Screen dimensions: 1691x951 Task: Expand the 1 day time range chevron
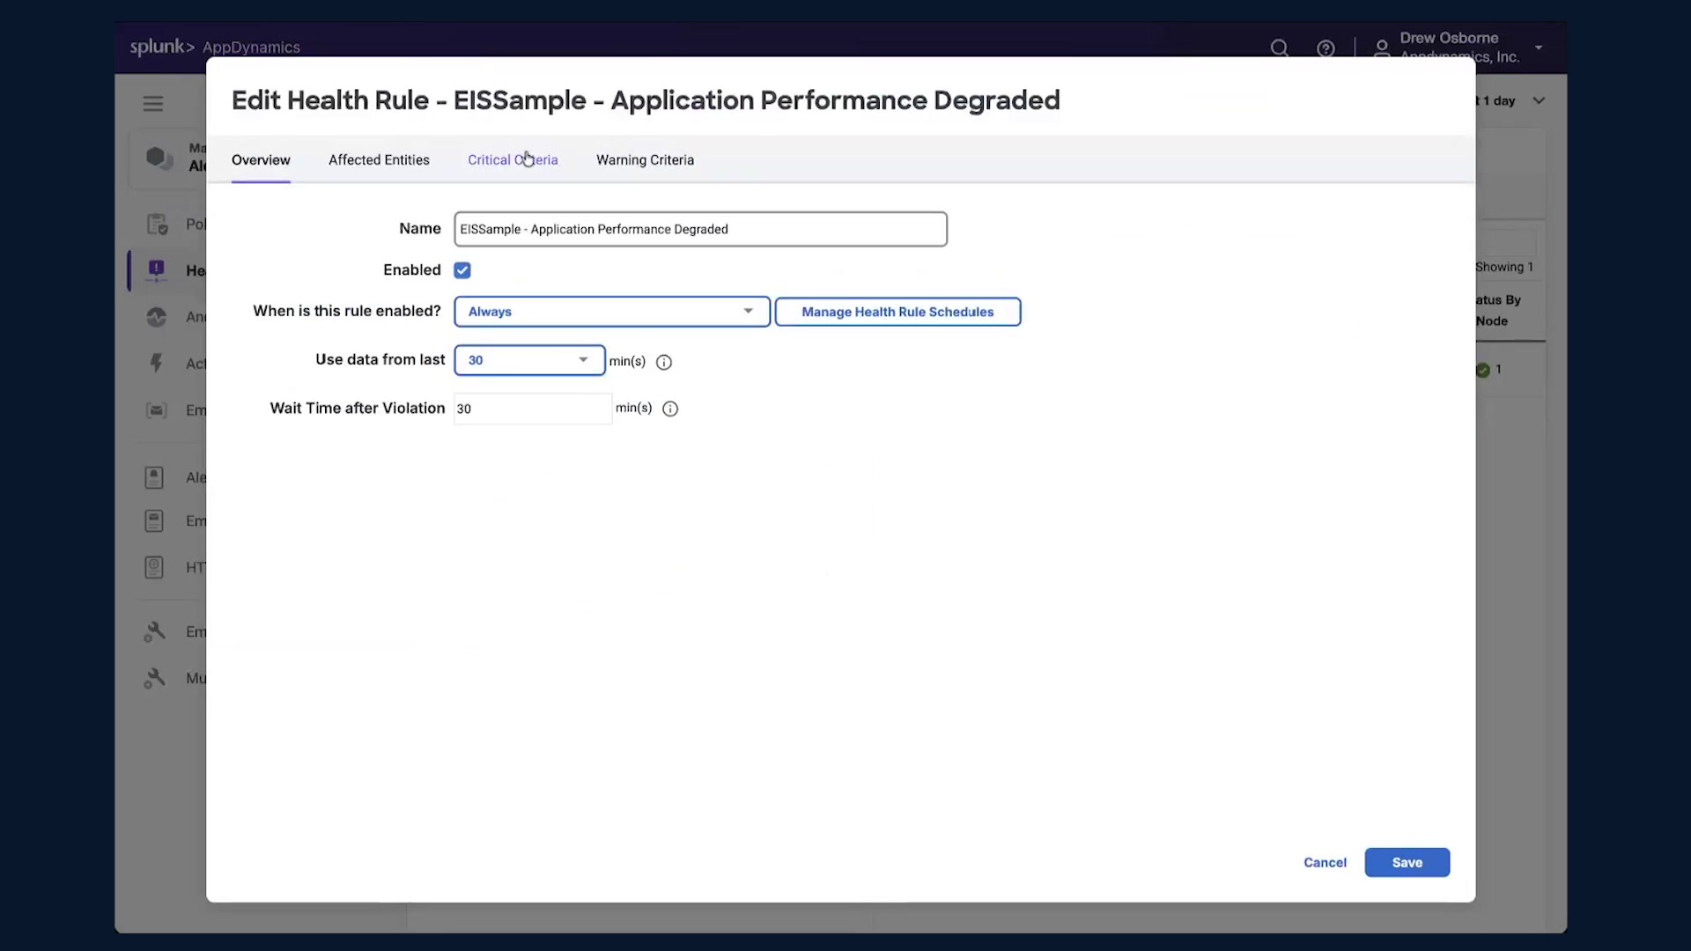(1539, 100)
